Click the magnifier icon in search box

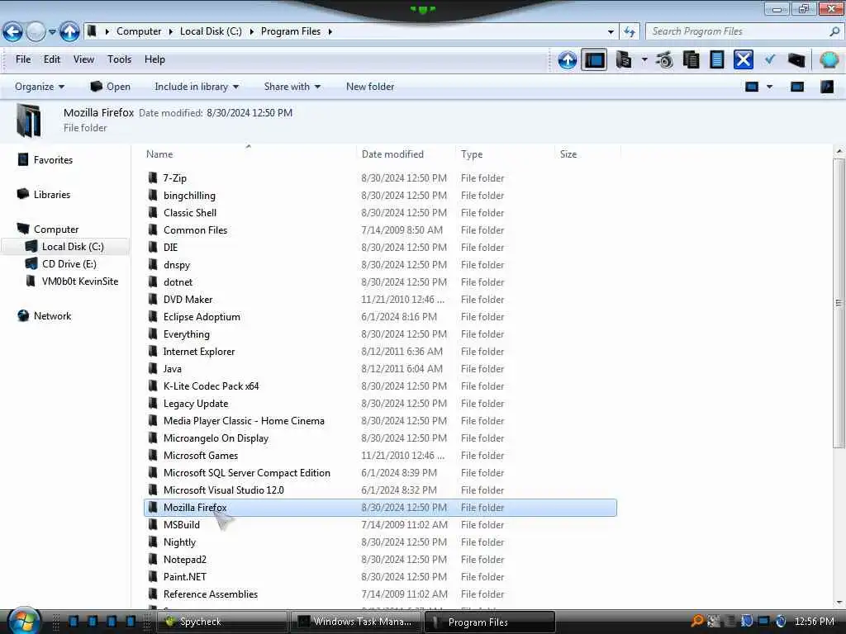tap(834, 31)
